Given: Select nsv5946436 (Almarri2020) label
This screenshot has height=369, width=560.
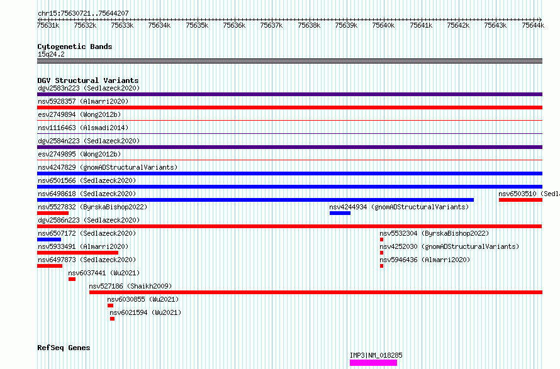Looking at the screenshot, I should pyautogui.click(x=425, y=260).
